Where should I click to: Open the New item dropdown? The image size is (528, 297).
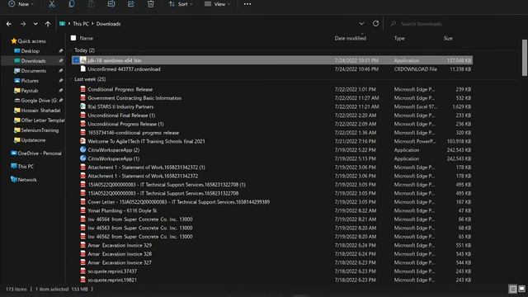tap(21, 4)
